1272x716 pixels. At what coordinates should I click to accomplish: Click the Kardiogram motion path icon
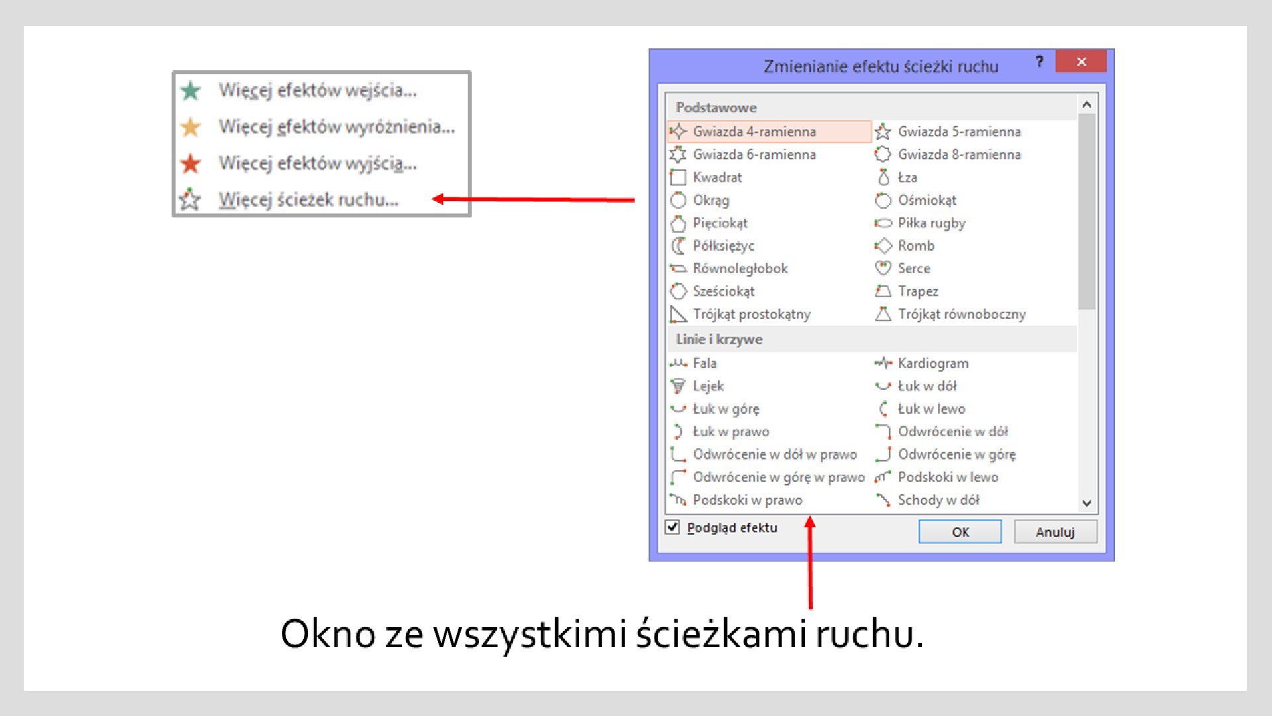(x=884, y=363)
